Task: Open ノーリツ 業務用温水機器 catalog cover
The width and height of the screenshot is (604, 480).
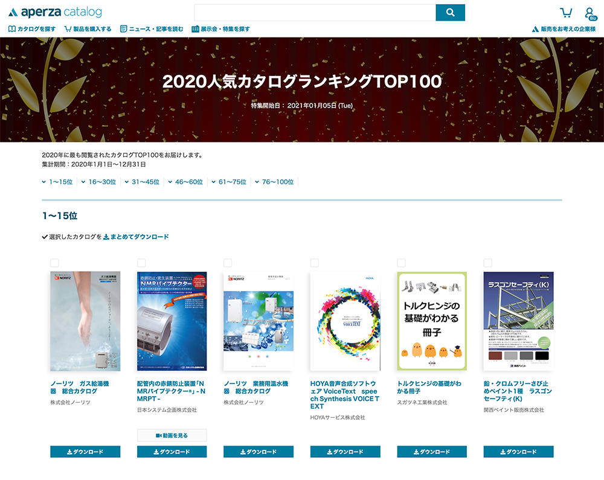Action: click(259, 321)
